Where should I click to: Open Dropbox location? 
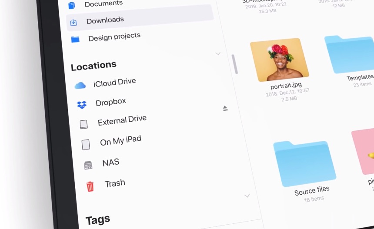coord(110,102)
